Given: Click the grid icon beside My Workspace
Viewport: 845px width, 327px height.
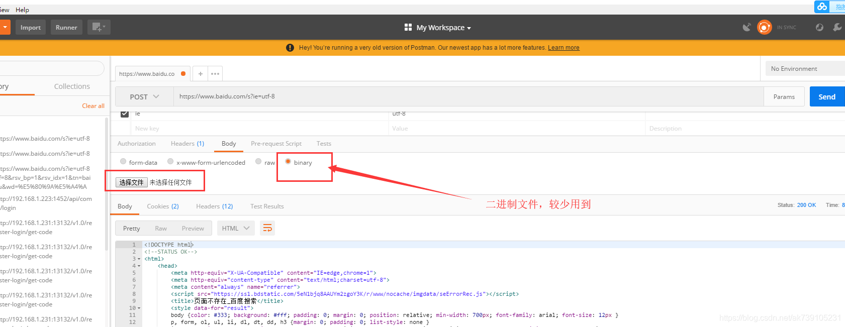Looking at the screenshot, I should [408, 27].
